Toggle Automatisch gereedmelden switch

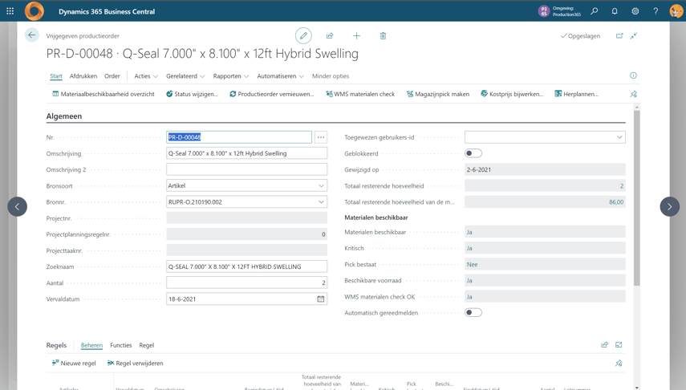pyautogui.click(x=473, y=312)
